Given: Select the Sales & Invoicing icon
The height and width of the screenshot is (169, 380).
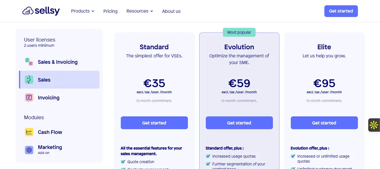Looking at the screenshot, I should point(29,62).
